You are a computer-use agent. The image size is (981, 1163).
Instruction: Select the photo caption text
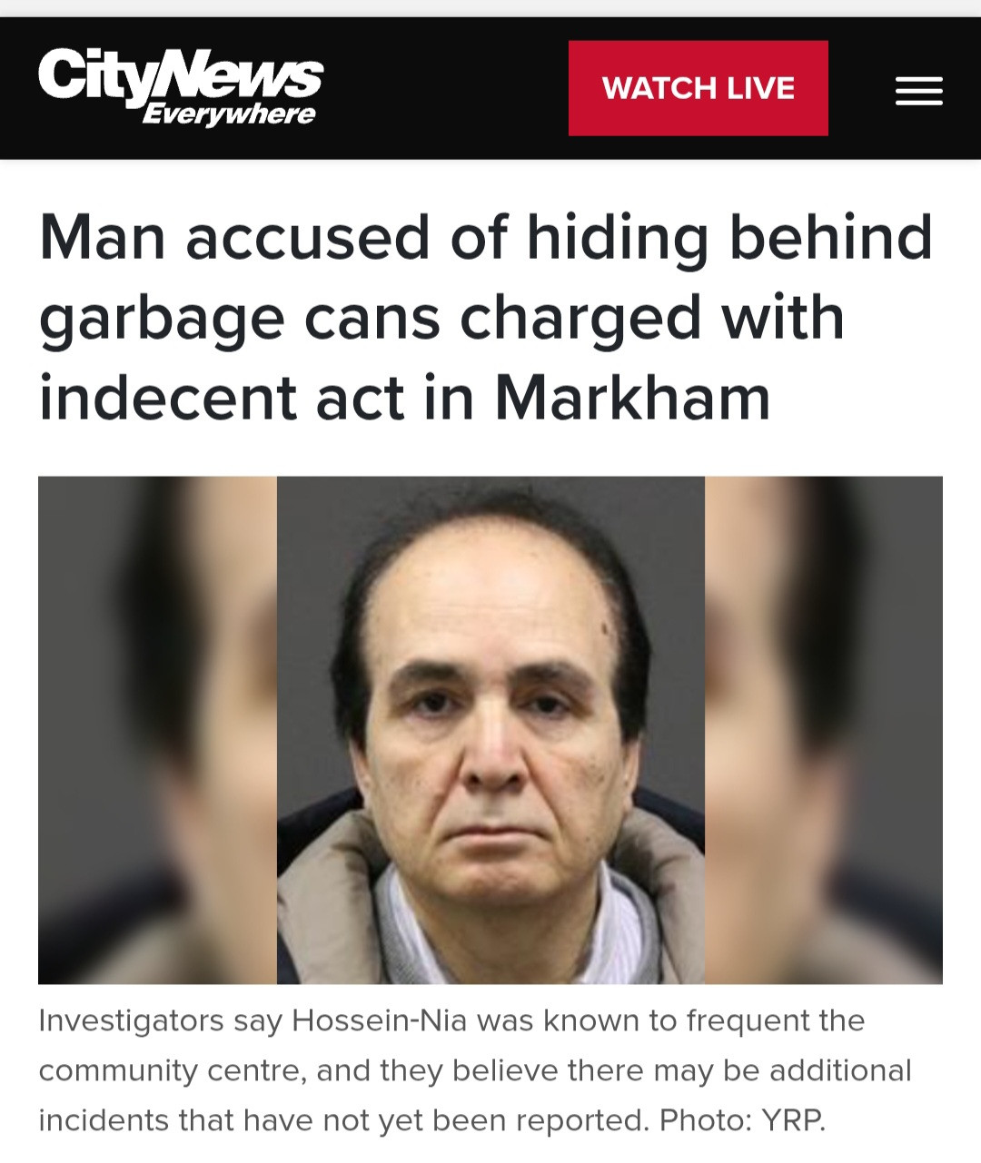pos(474,1070)
